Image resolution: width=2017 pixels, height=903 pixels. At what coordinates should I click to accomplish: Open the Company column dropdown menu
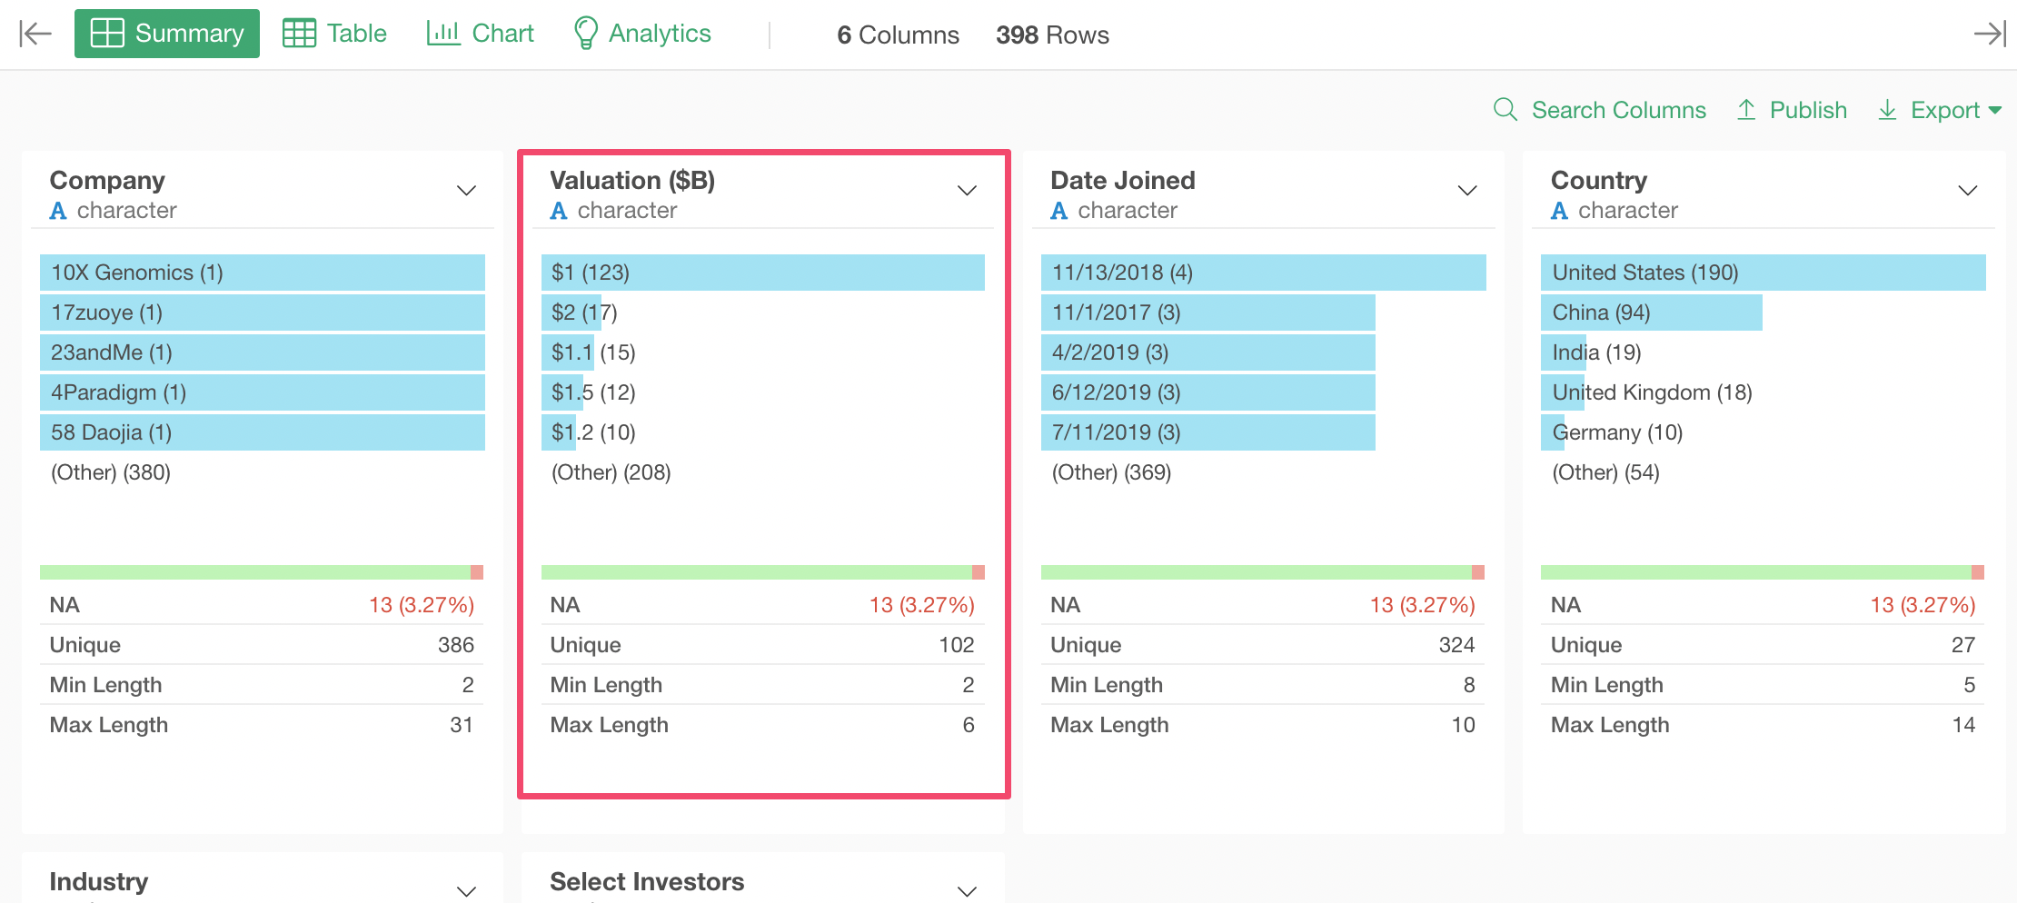466,191
